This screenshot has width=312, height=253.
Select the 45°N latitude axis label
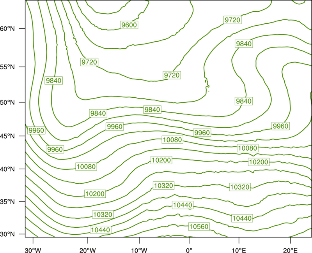tap(7, 136)
